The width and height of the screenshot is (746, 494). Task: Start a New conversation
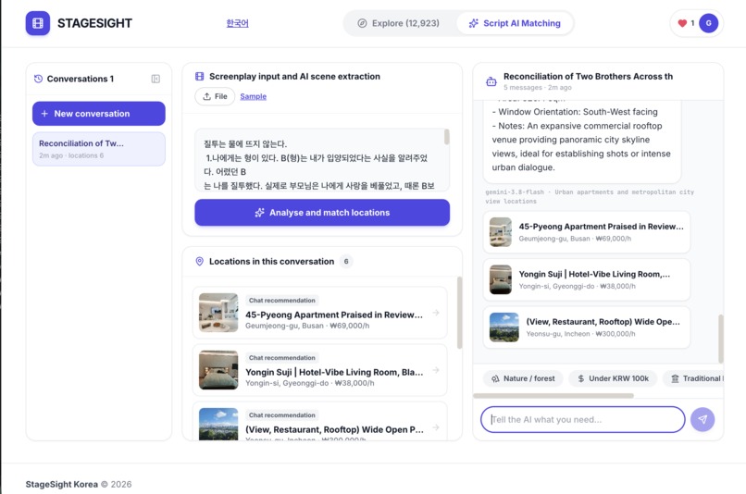[x=99, y=114]
